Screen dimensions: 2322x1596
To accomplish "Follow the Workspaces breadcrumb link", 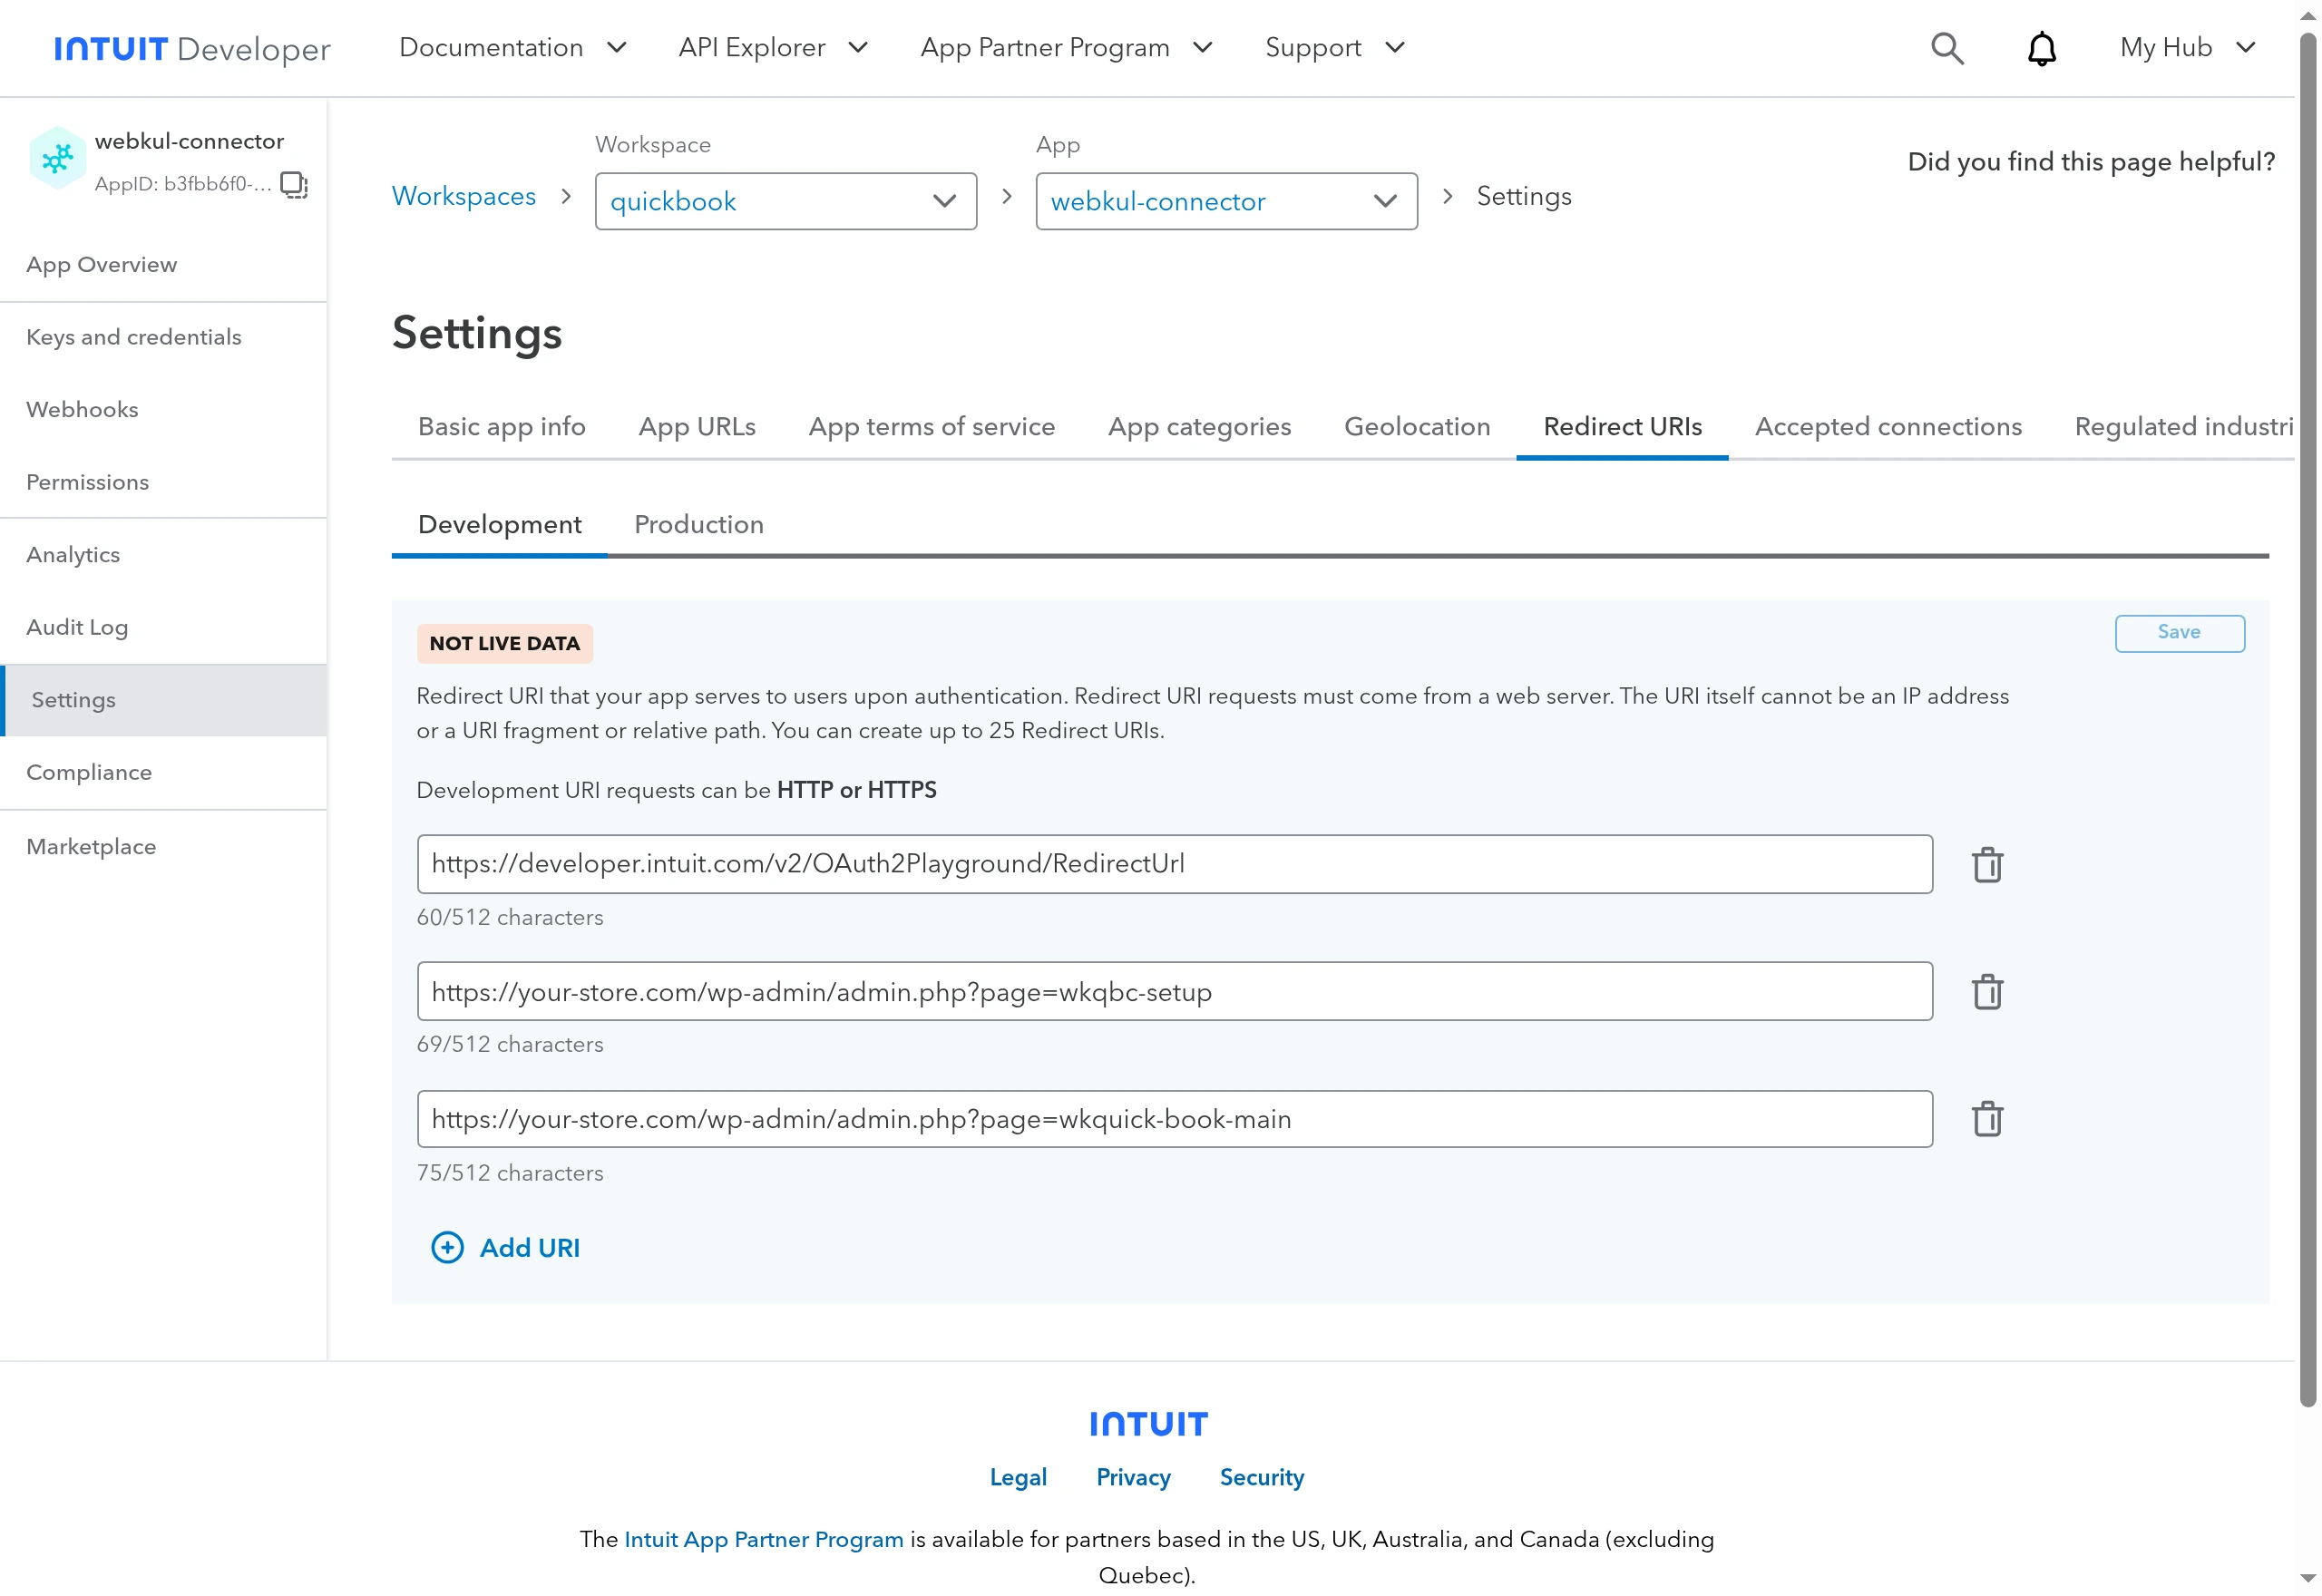I will pos(463,196).
